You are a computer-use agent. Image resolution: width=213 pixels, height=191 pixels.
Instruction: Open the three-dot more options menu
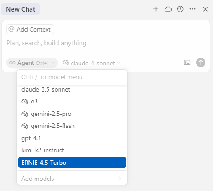(193, 9)
